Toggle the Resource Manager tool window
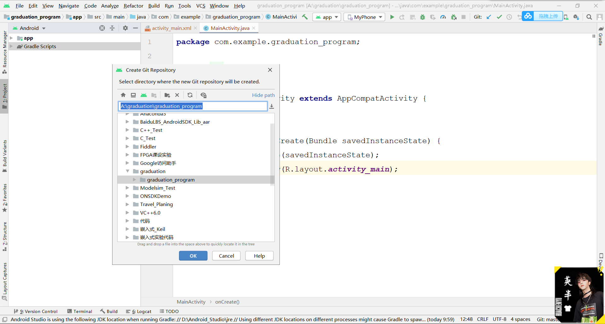Image resolution: width=605 pixels, height=324 pixels. pos(4,52)
